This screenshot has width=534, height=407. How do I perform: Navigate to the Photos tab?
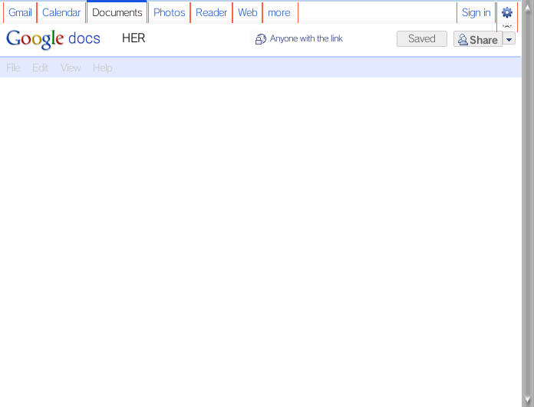pyautogui.click(x=170, y=12)
